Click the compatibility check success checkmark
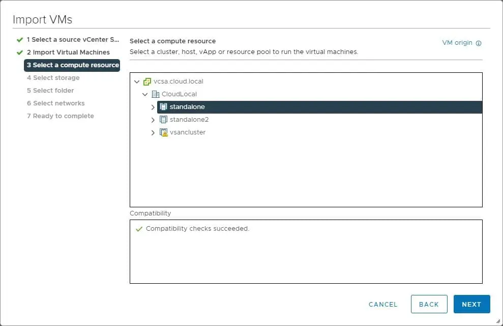The image size is (503, 326). point(139,229)
